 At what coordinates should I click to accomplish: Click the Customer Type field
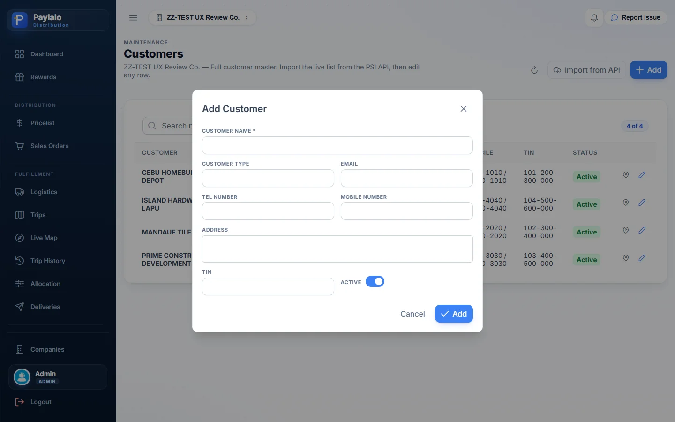point(268,178)
